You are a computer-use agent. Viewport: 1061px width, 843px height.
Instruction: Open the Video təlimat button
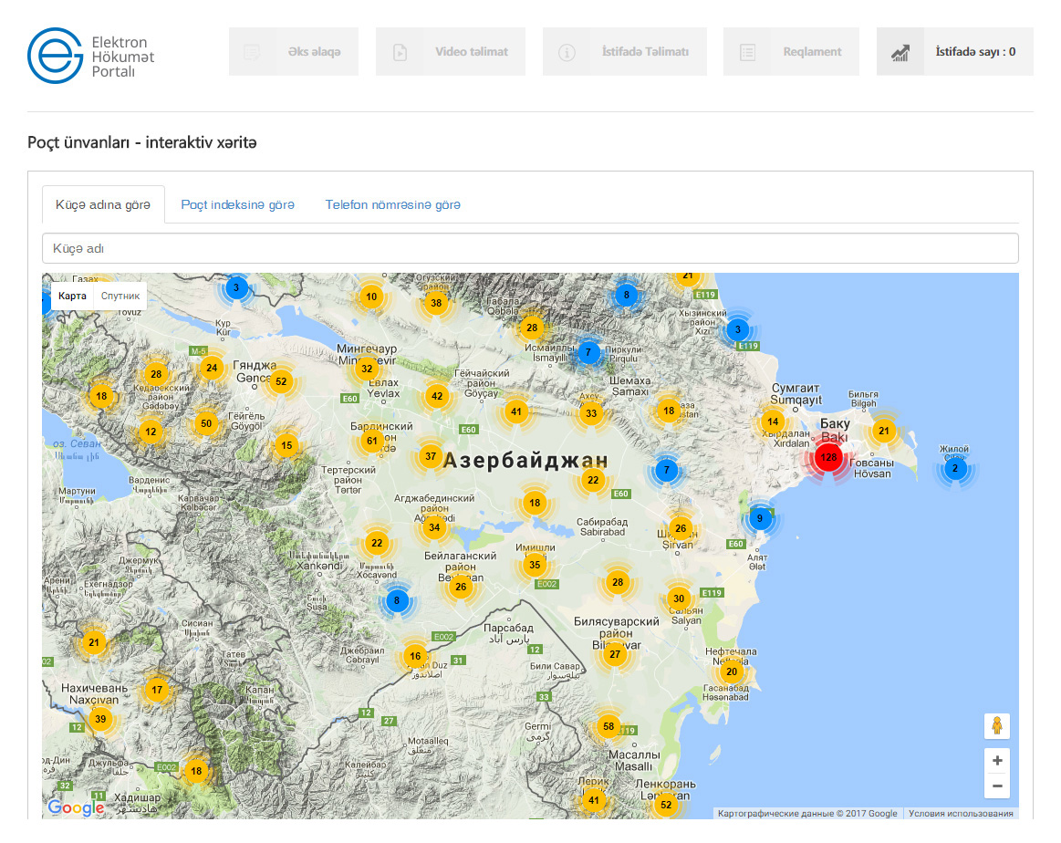pos(451,51)
